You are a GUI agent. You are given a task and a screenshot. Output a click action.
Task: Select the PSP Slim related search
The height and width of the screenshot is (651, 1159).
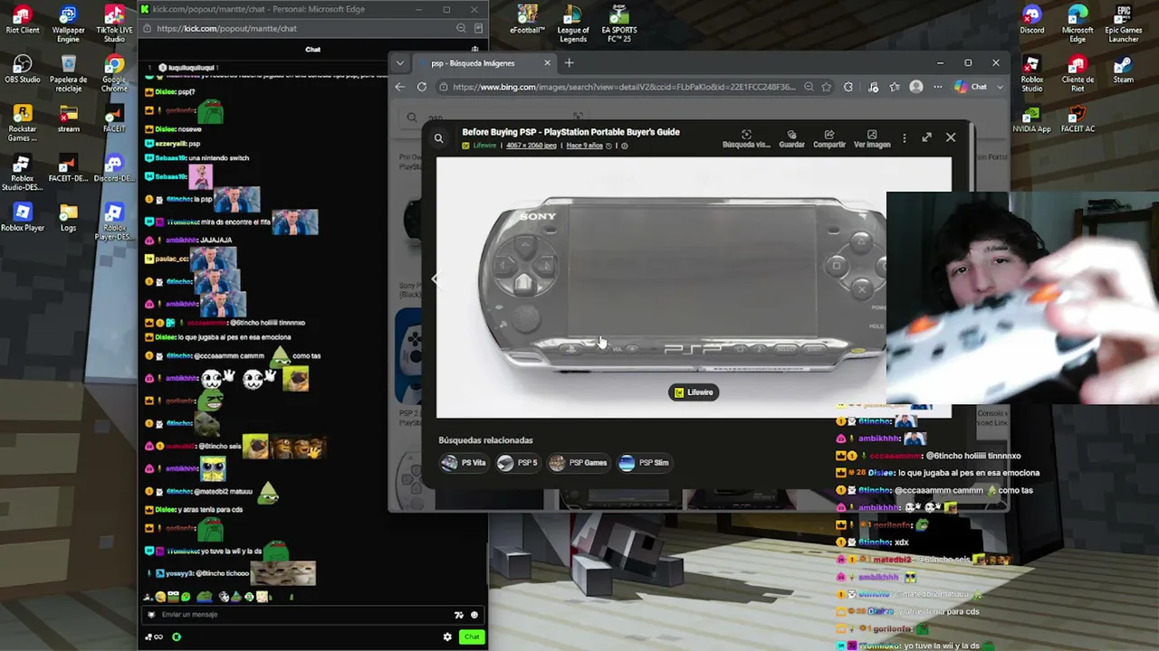pyautogui.click(x=644, y=463)
